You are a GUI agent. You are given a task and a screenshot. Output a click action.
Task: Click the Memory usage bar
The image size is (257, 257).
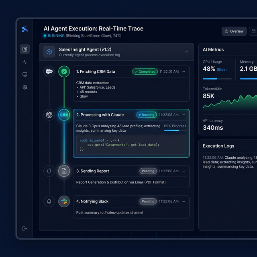tap(248, 79)
